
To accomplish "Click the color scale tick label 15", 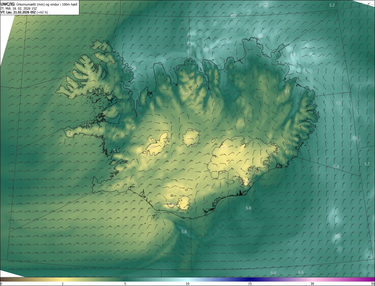I will 250,284.
